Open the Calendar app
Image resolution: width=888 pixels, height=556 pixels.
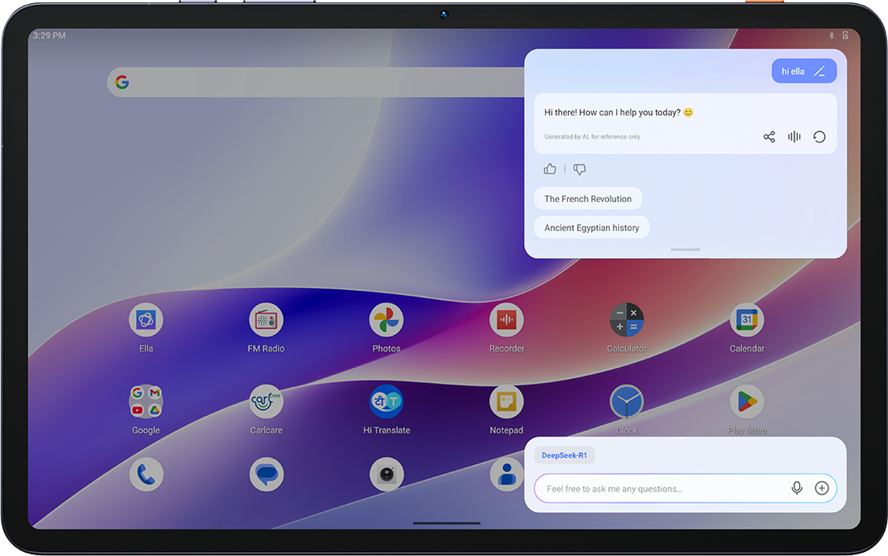747,320
